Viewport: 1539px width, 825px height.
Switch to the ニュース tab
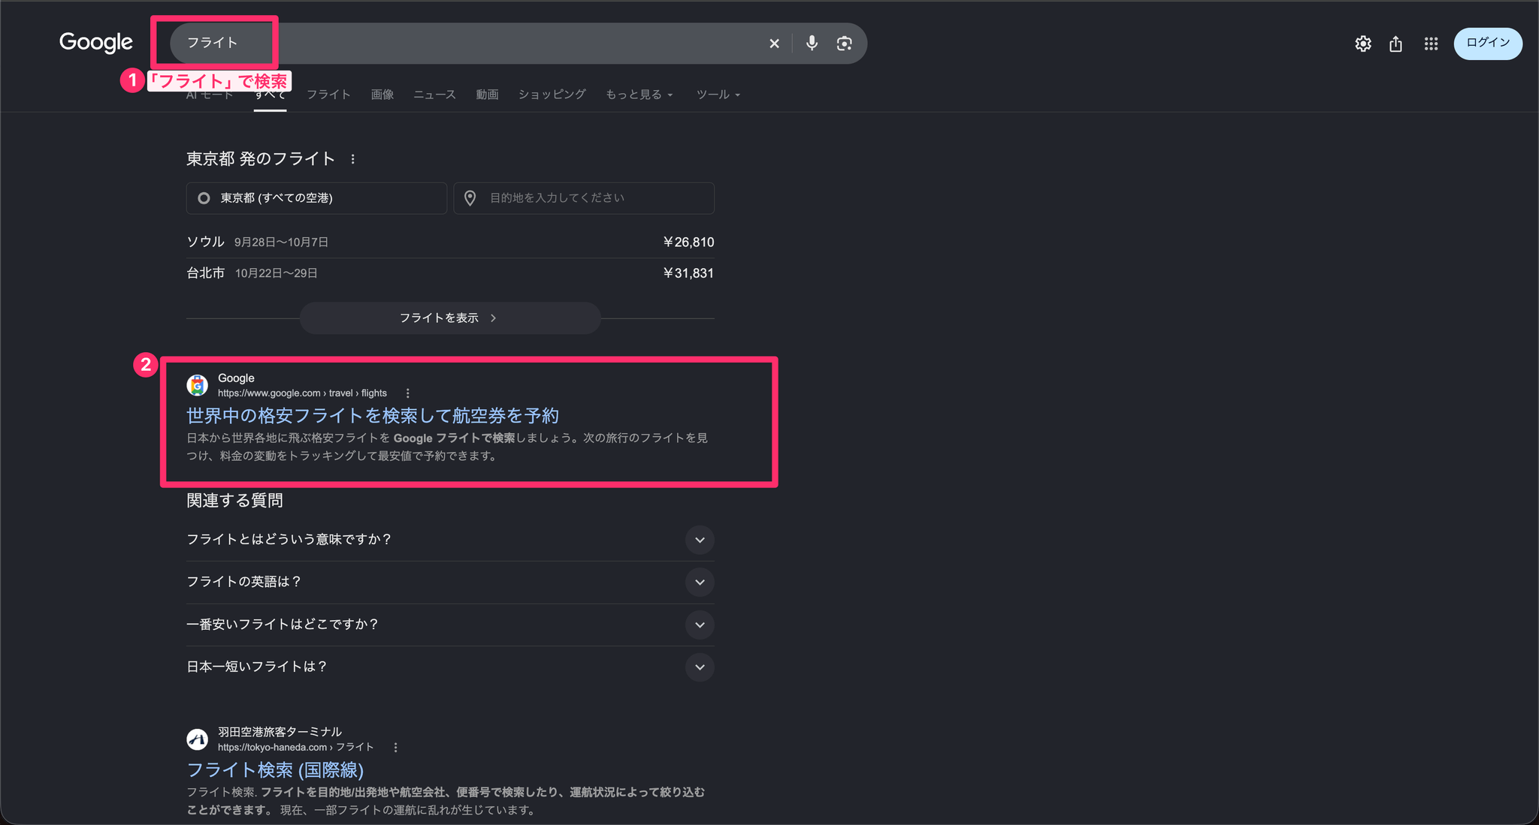434,95
